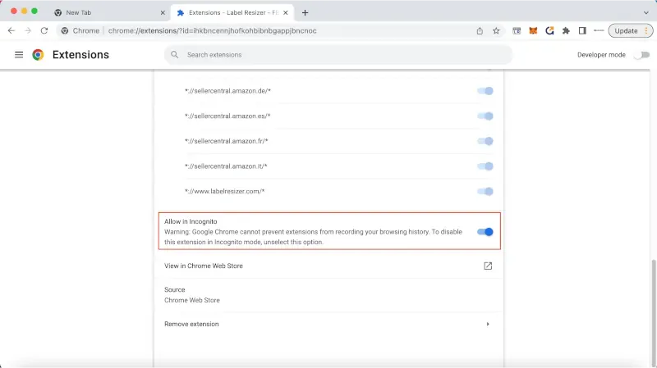Image resolution: width=657 pixels, height=368 pixels.
Task: Switch to the New Tab tab
Action: pos(109,12)
